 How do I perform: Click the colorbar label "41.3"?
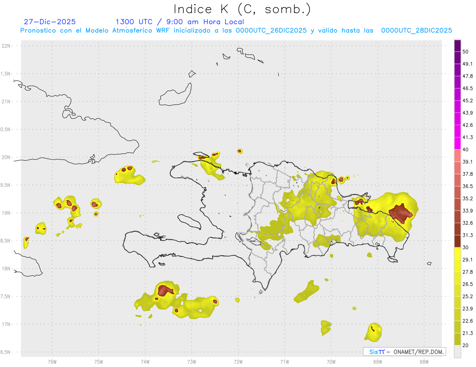click(468, 137)
